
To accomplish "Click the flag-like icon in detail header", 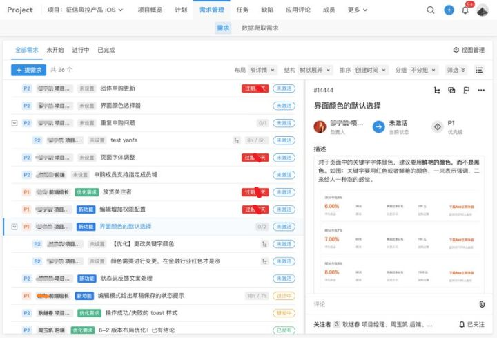I will tap(466, 91).
